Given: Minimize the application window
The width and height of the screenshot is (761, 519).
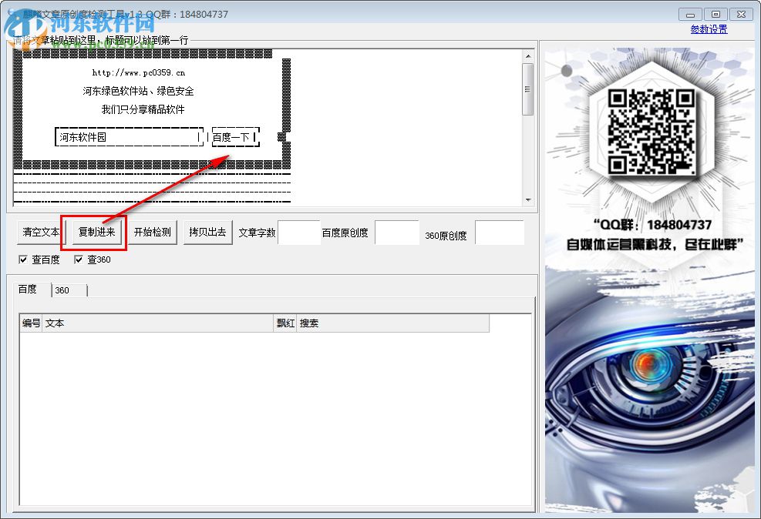Looking at the screenshot, I should pos(690,15).
